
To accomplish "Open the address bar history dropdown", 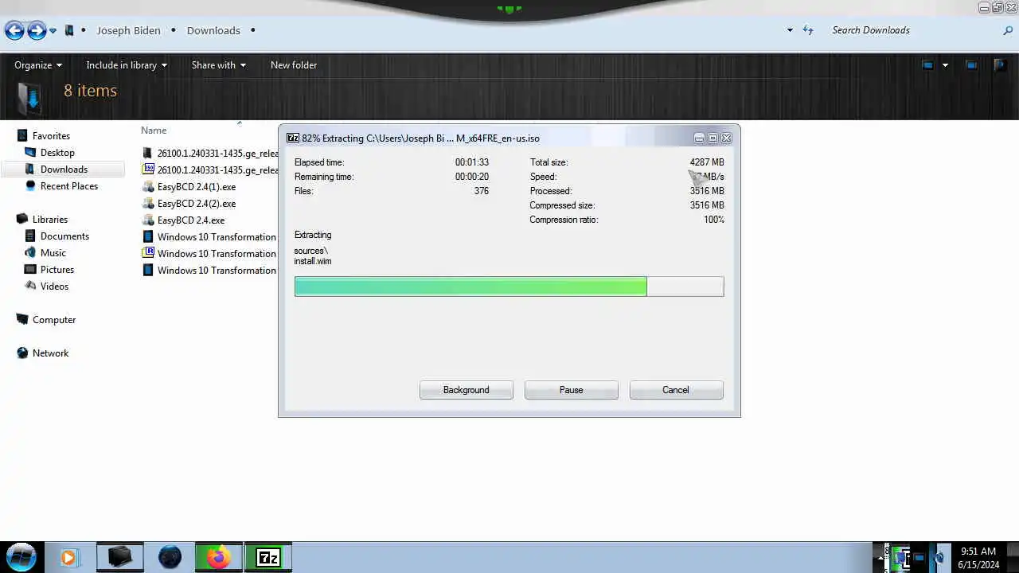I will click(x=790, y=30).
